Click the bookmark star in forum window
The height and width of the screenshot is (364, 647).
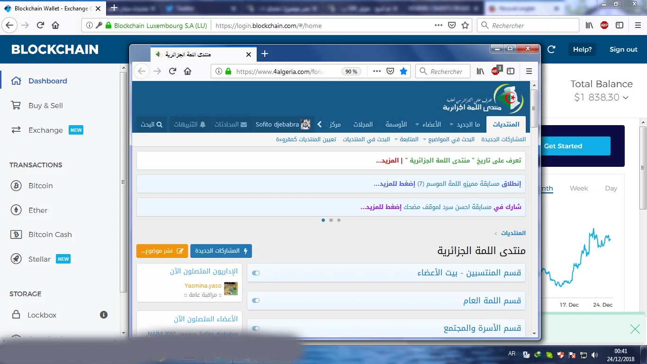pos(404,71)
